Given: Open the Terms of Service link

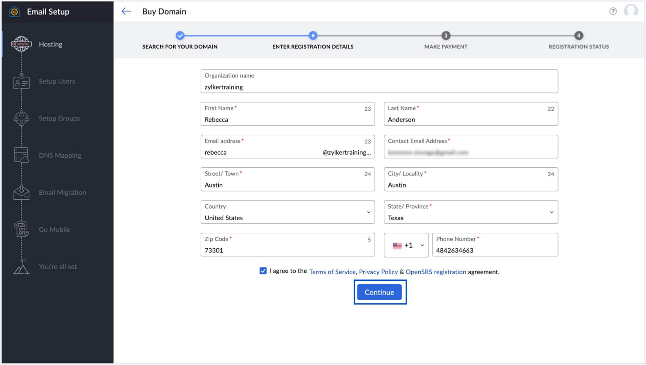Looking at the screenshot, I should coord(332,272).
